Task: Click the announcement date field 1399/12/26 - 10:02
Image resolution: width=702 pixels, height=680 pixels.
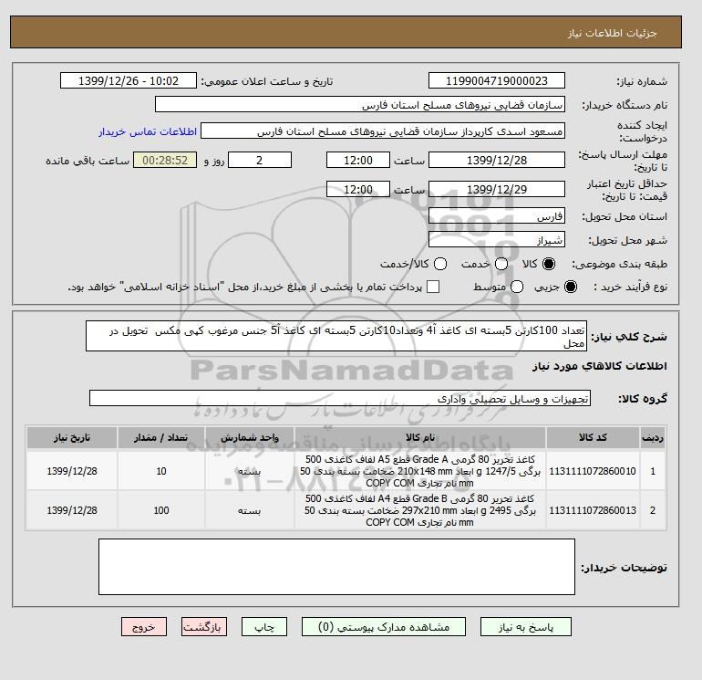Action: point(128,80)
